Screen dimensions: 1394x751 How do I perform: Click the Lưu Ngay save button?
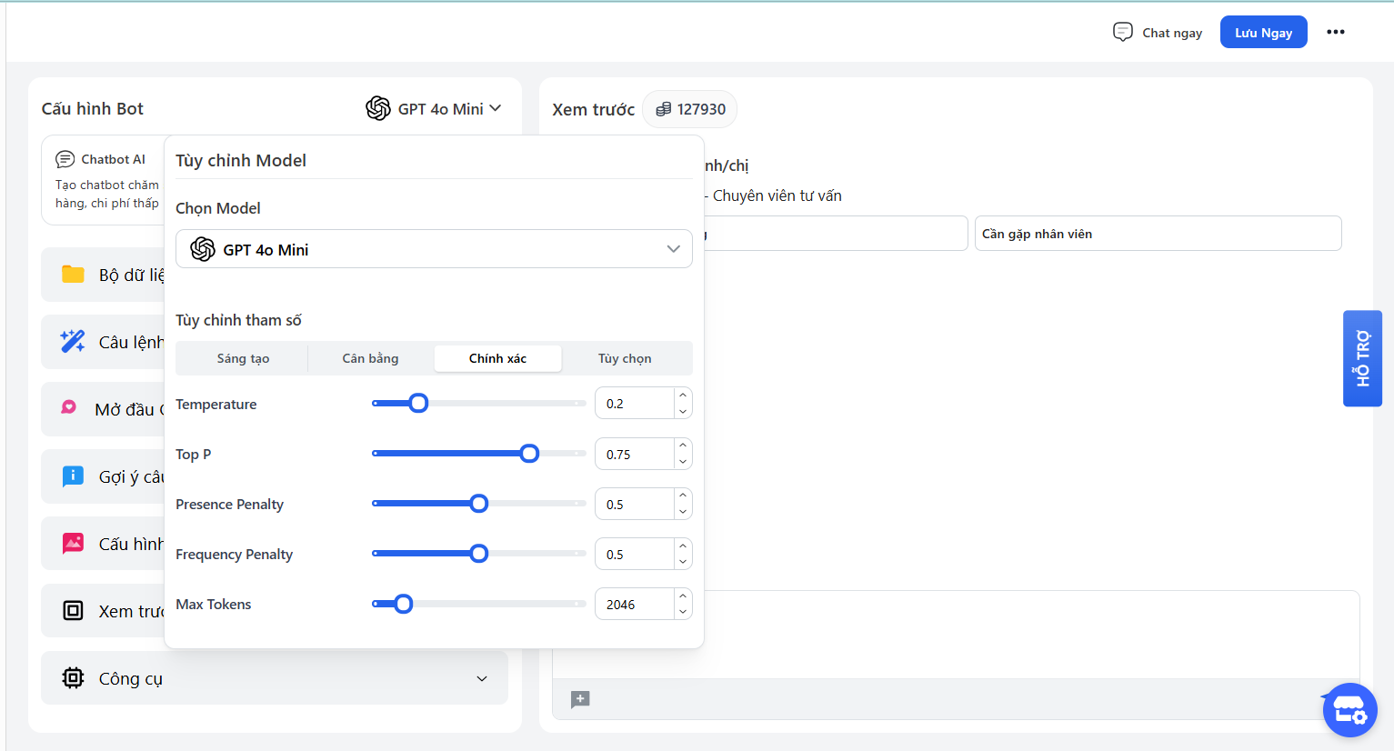coord(1263,33)
